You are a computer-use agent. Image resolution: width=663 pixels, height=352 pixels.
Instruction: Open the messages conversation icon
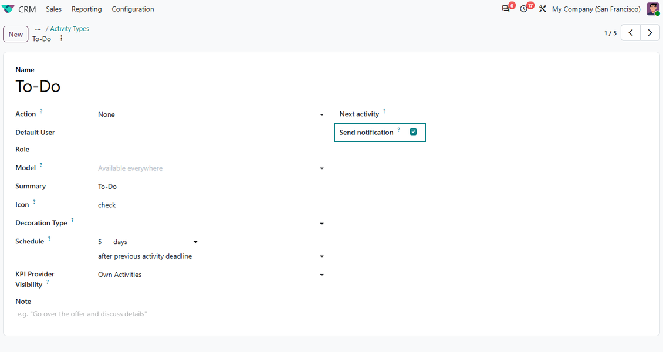coord(506,9)
